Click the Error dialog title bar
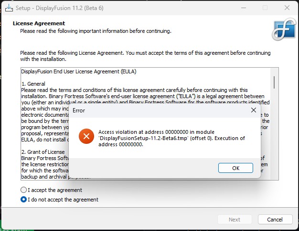The image size is (299, 231). tap(158, 110)
